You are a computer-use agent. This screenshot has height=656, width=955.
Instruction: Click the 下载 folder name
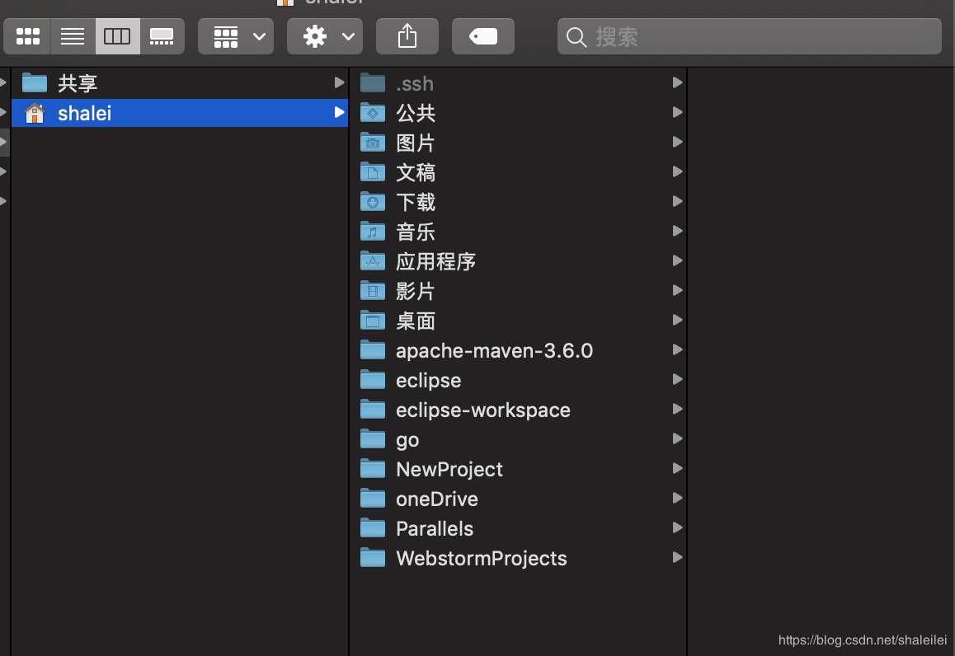coord(416,202)
